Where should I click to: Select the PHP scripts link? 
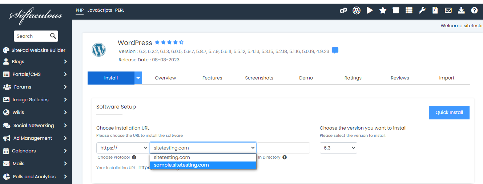coord(80,10)
